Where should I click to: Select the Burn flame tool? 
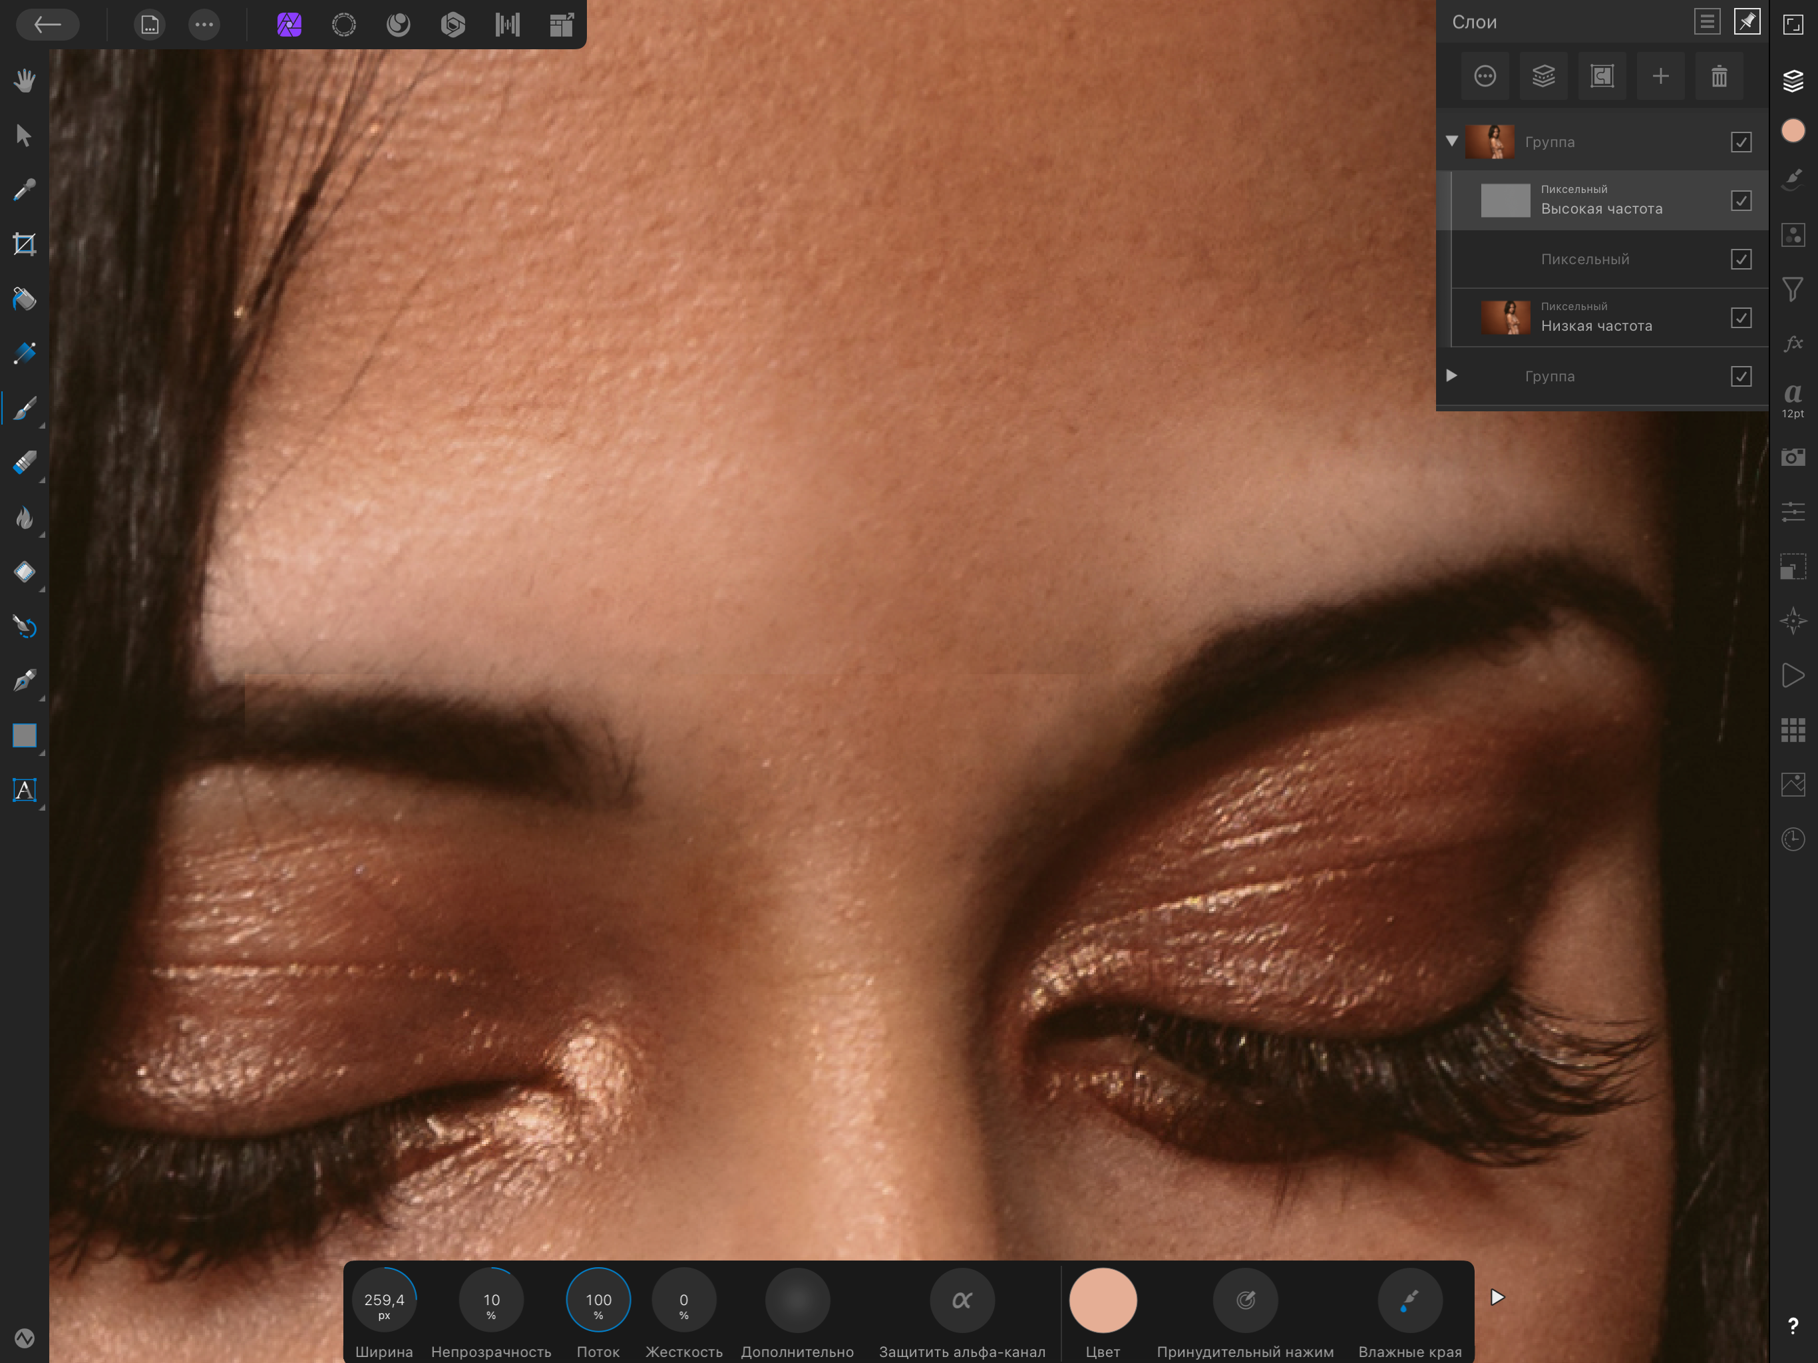tap(25, 517)
